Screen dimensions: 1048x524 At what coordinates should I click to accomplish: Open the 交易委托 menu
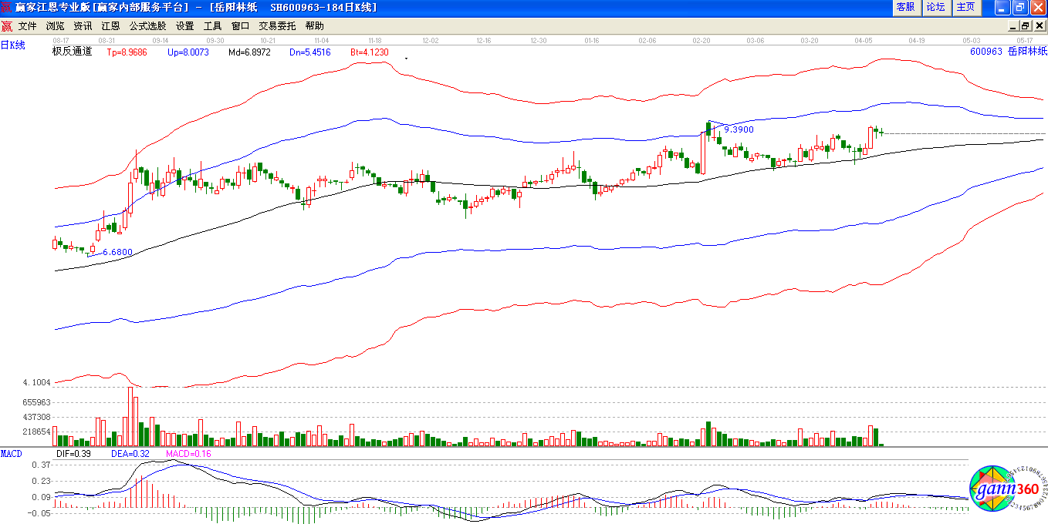click(x=277, y=25)
